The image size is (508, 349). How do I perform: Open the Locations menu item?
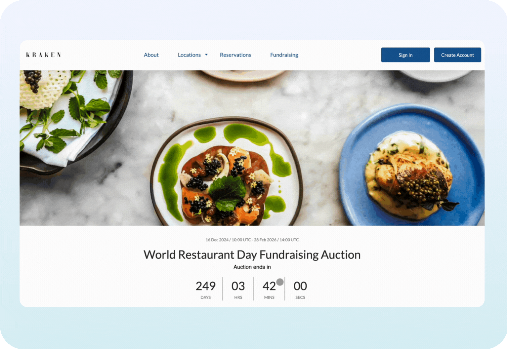point(189,55)
